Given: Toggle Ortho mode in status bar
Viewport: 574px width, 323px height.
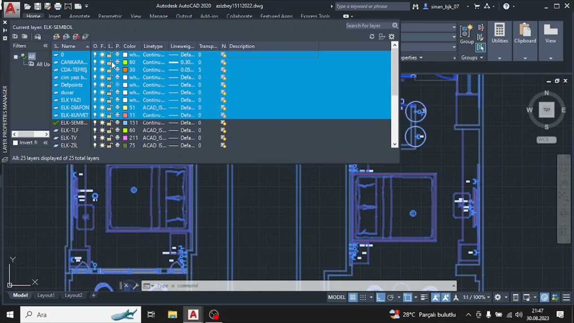Looking at the screenshot, I should 380,297.
